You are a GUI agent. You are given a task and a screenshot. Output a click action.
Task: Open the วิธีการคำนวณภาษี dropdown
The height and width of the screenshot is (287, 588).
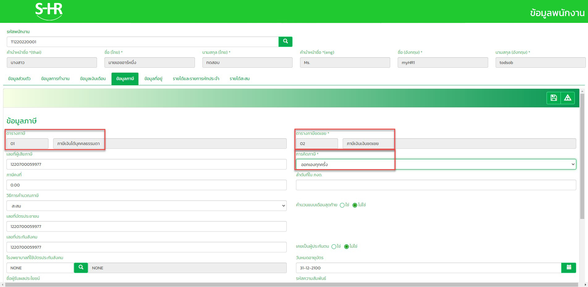pos(147,206)
